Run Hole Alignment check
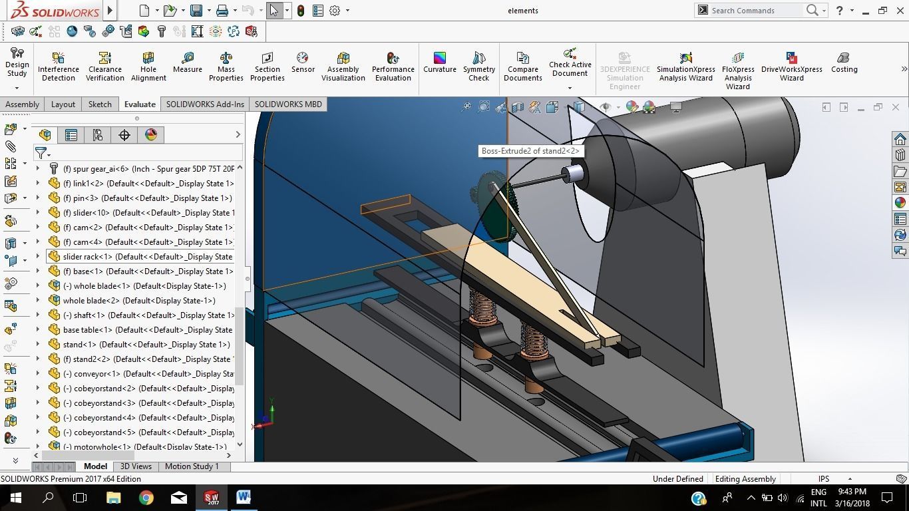Image resolution: width=909 pixels, height=511 pixels. tap(148, 67)
